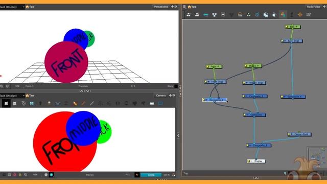
Task: Switch to the Node View tab
Action: point(313,7)
